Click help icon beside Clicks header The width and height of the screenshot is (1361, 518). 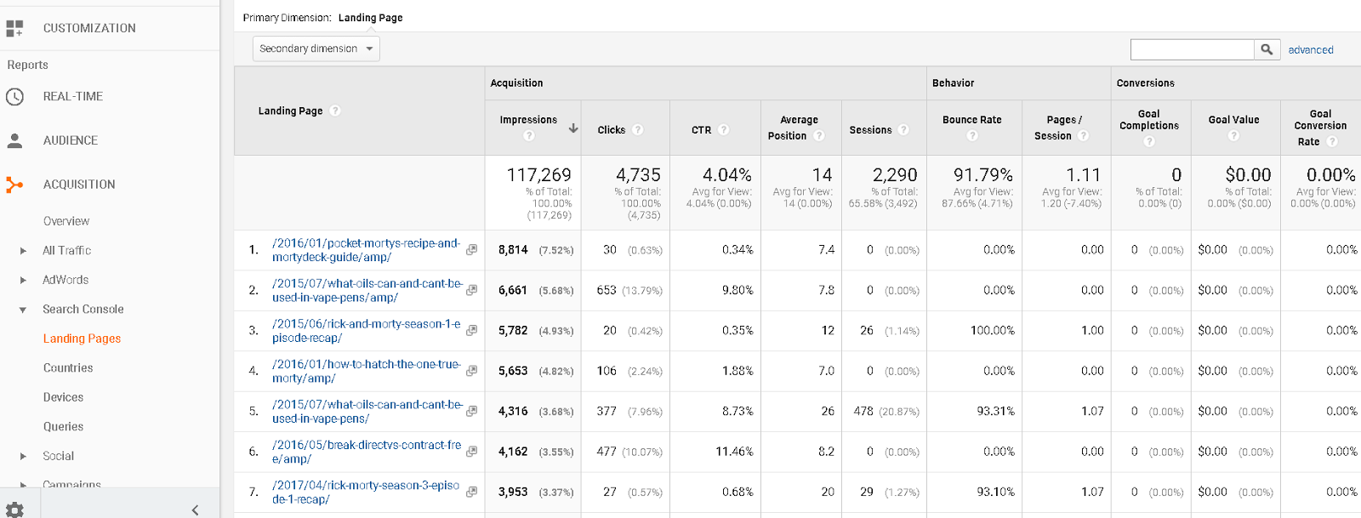click(638, 129)
